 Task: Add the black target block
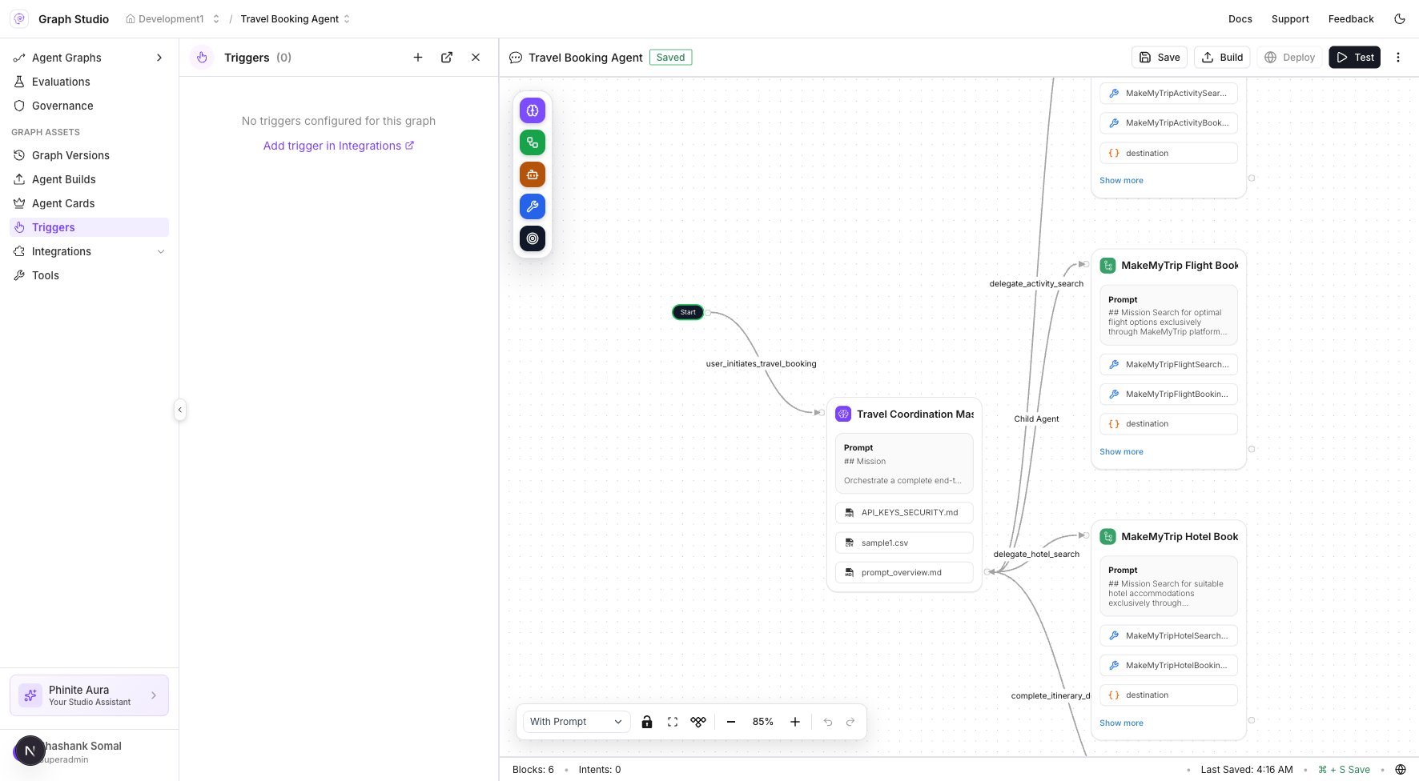[x=533, y=238]
